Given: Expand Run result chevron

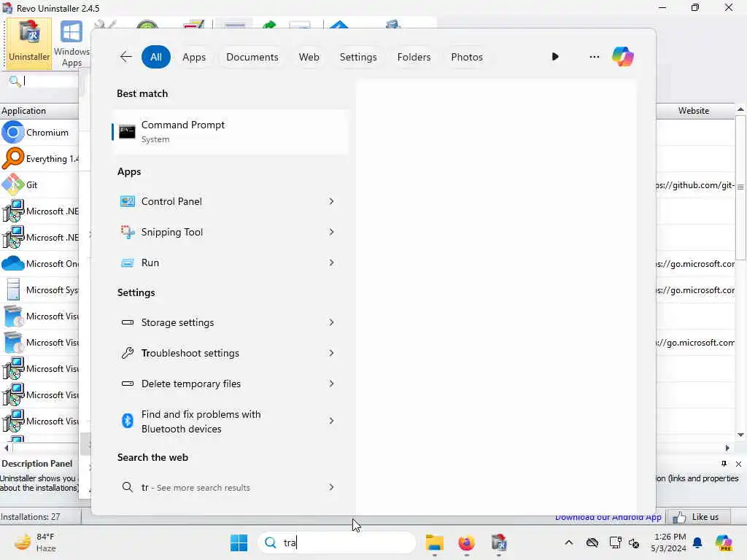Looking at the screenshot, I should (x=331, y=262).
